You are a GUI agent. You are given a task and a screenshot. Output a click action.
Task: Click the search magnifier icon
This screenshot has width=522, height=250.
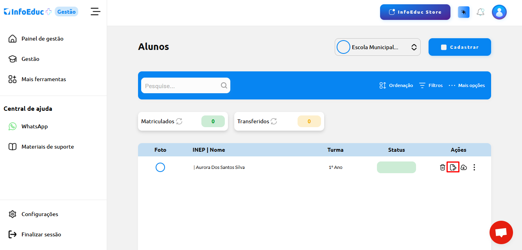point(224,85)
